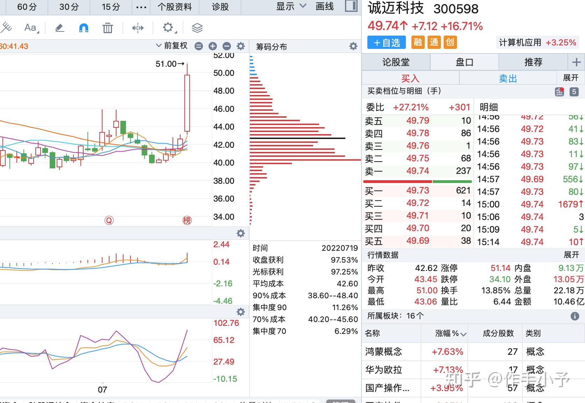Click the 创 ChiNext badge
585x403 pixels.
click(450, 43)
